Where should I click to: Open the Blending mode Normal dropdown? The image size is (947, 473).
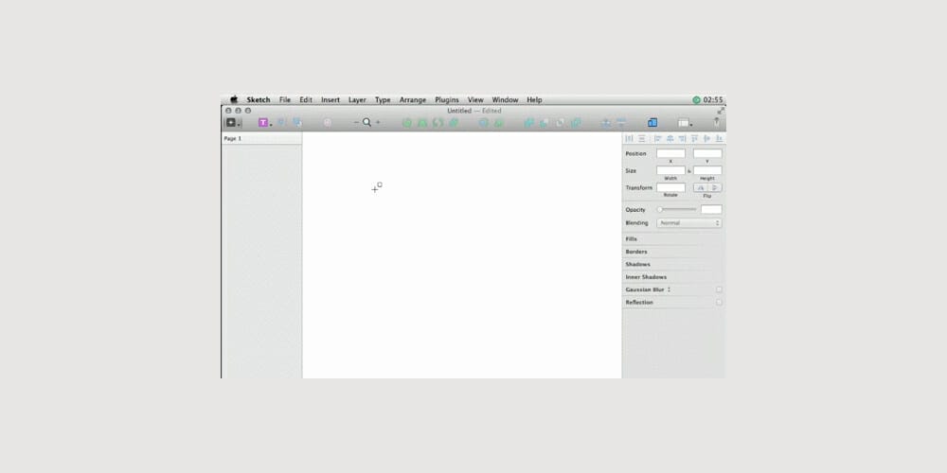[689, 223]
